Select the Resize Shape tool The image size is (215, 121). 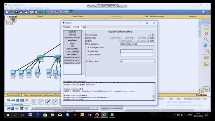click(x=207, y=51)
